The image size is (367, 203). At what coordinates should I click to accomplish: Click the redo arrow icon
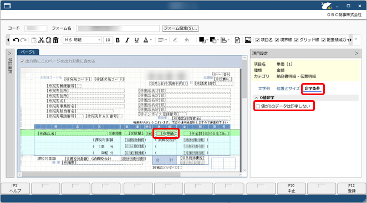23,40
